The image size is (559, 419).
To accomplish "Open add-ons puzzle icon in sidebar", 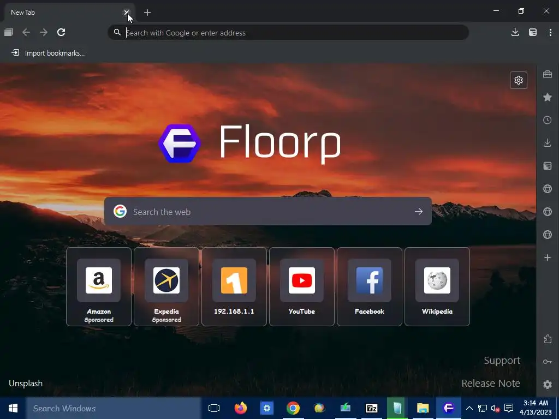I will (548, 339).
